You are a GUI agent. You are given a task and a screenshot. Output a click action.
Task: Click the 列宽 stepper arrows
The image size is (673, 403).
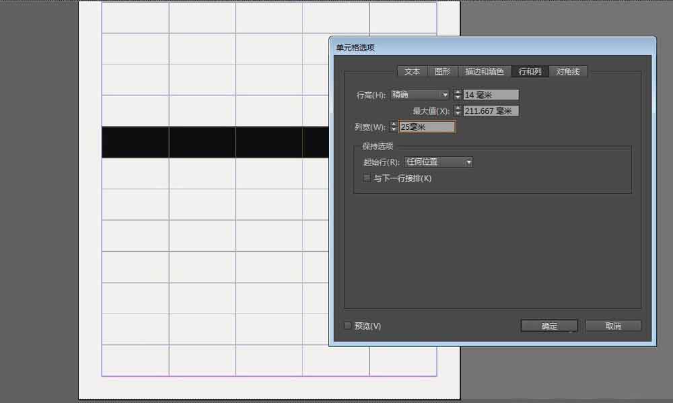tap(394, 126)
